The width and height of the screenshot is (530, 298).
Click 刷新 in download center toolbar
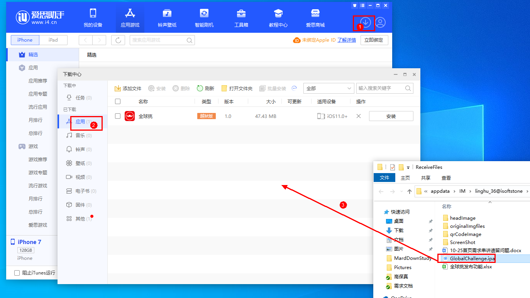point(205,88)
